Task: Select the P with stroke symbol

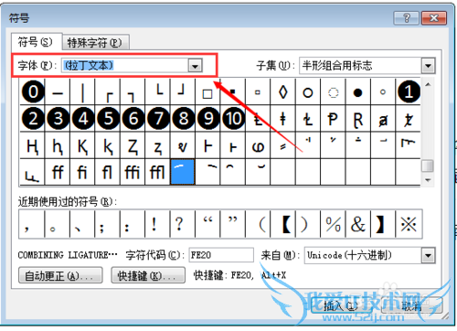Action: [333, 119]
